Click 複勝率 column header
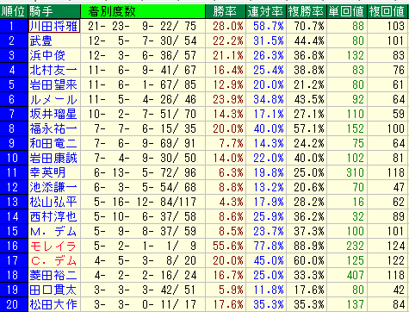The width and height of the screenshot is (409, 312). click(x=307, y=11)
